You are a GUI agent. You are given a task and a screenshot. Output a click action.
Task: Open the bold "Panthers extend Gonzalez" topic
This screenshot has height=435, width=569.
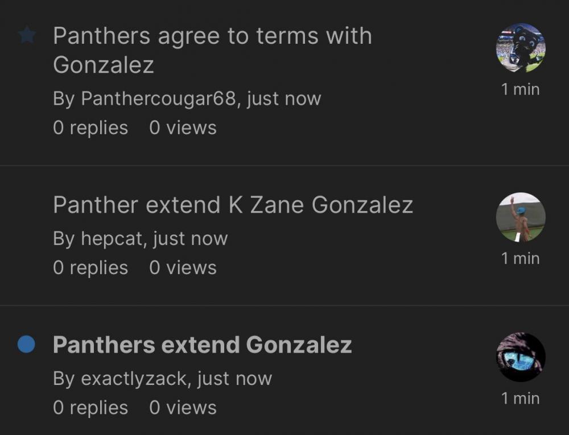click(202, 345)
